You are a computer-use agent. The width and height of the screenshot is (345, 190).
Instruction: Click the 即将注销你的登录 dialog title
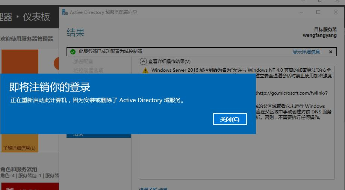(x=50, y=87)
